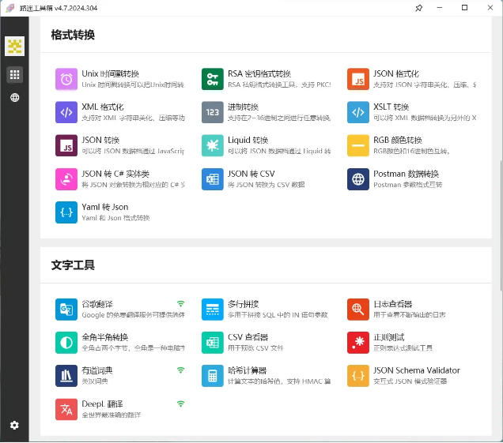Open the multi-line join (多行拼接) icon
Image resolution: width=503 pixels, height=443 pixels.
pyautogui.click(x=213, y=309)
